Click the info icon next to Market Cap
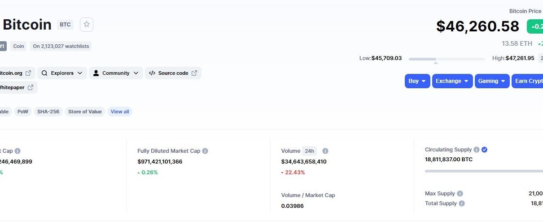 [x=18, y=151]
